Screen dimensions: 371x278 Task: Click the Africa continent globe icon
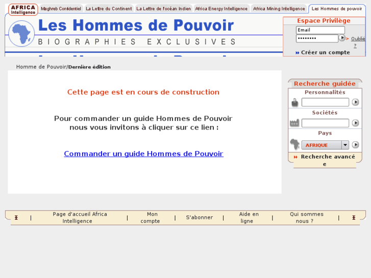[21, 34]
